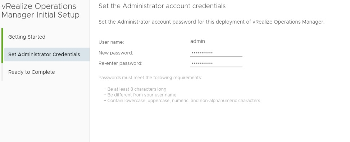
Task: Click the User name label
Action: (x=111, y=42)
